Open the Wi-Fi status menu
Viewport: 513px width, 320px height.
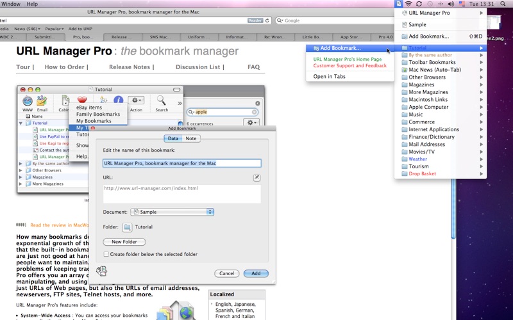tap(408, 4)
